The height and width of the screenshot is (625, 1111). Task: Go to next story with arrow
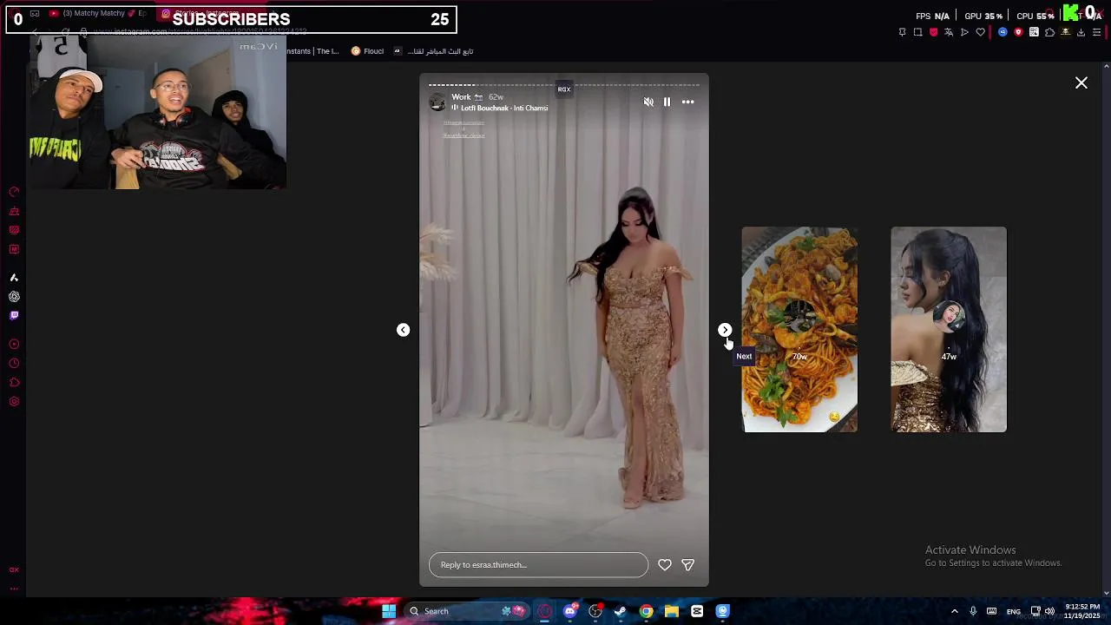click(x=725, y=330)
